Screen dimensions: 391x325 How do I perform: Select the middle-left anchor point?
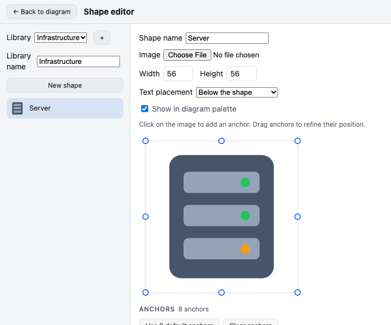[146, 217]
